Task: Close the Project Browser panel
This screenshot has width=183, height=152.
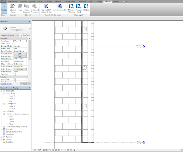Action: pos(30,88)
